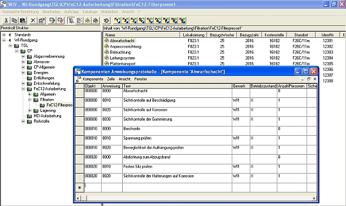Image resolution: width=346 pixels, height=206 pixels.
Task: Click the colored number 4 icon
Action: point(142,21)
